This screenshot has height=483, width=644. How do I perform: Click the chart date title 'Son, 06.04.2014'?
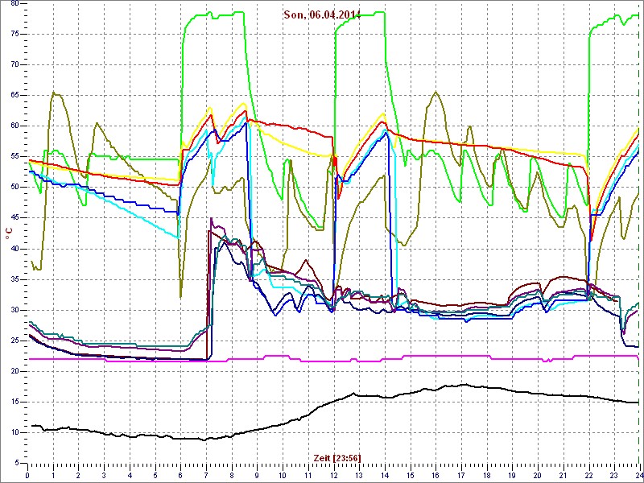pos(322,15)
